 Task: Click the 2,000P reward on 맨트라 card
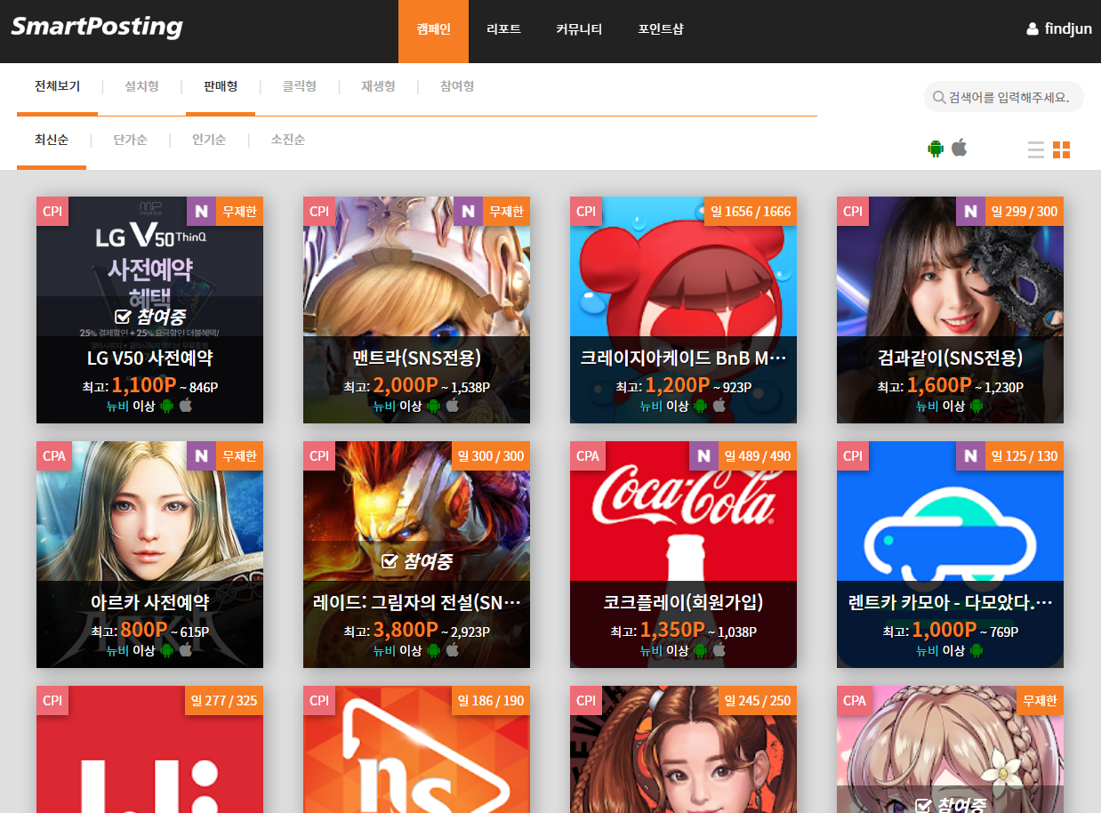(x=406, y=385)
